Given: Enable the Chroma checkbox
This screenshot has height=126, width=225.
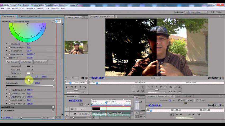Looking at the screenshot, I should pos(197,100).
